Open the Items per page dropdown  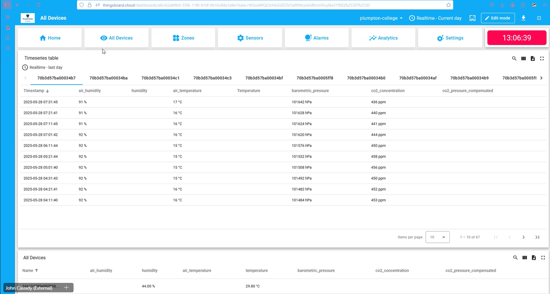[x=437, y=237]
